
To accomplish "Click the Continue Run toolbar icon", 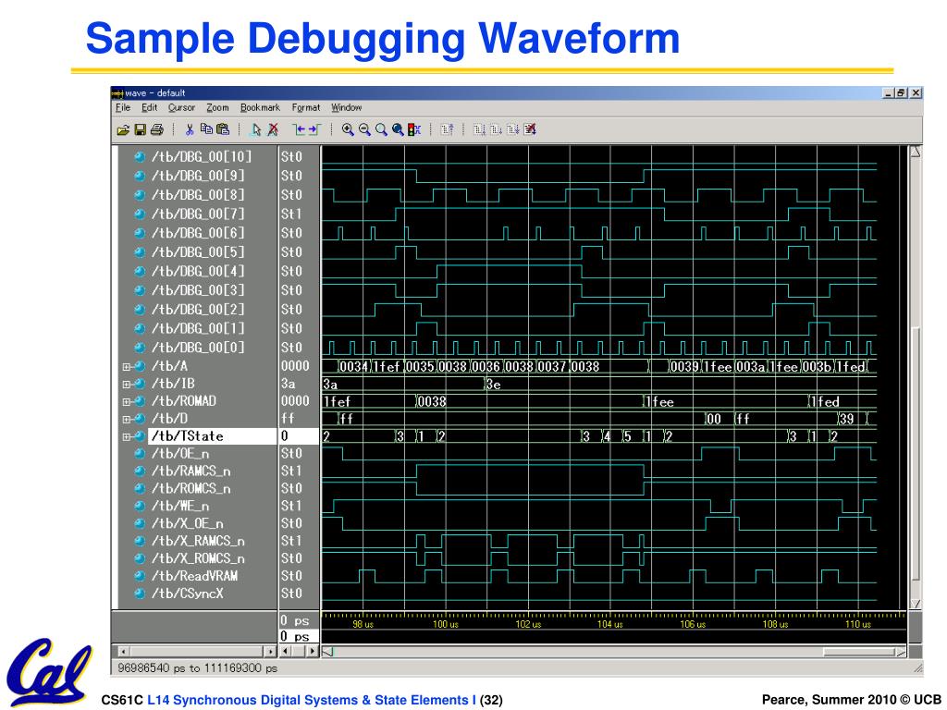I will tap(496, 129).
